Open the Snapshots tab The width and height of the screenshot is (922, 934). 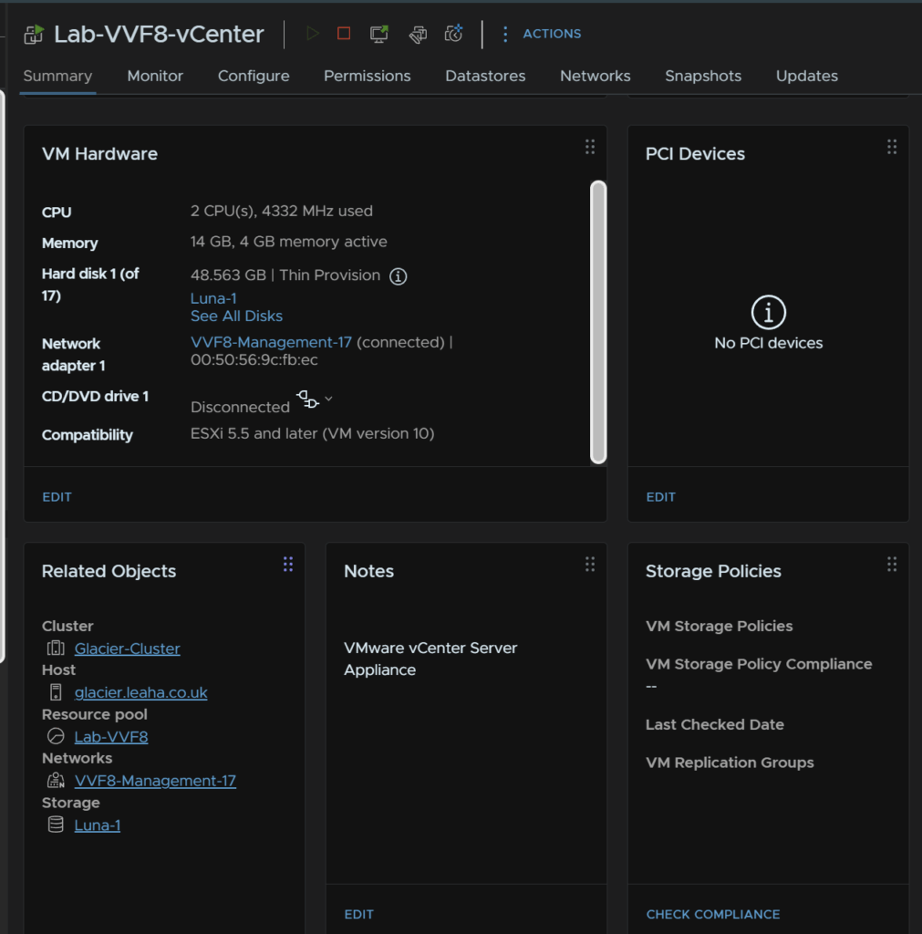[703, 76]
